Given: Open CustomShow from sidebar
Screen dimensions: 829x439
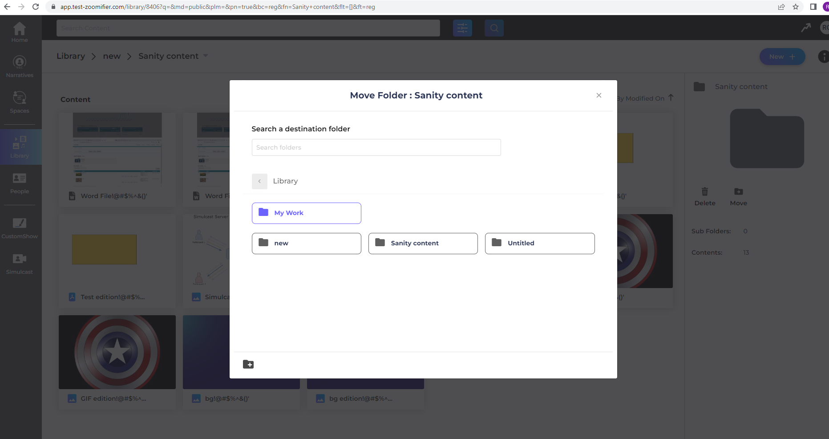Looking at the screenshot, I should click(20, 228).
